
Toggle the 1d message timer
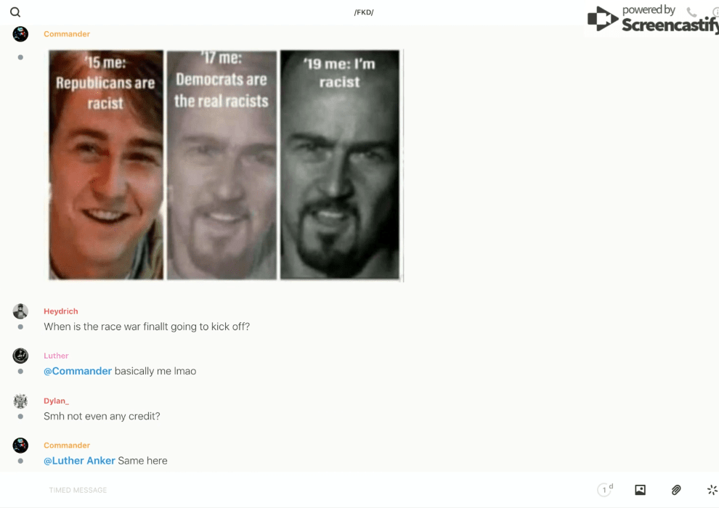605,490
